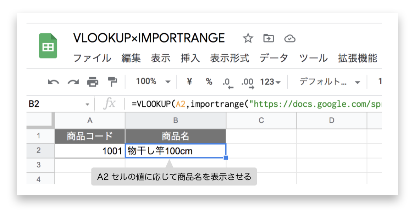Viewport: 415px width, 212px height.
Task: Click empty cell C2
Action: (261, 151)
